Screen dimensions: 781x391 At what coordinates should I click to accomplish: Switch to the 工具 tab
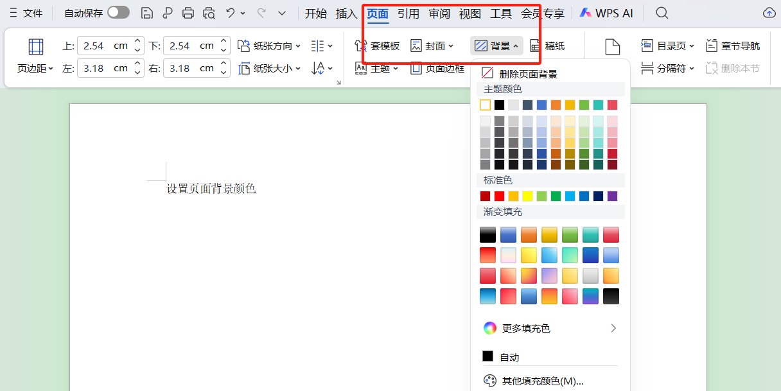(x=501, y=13)
